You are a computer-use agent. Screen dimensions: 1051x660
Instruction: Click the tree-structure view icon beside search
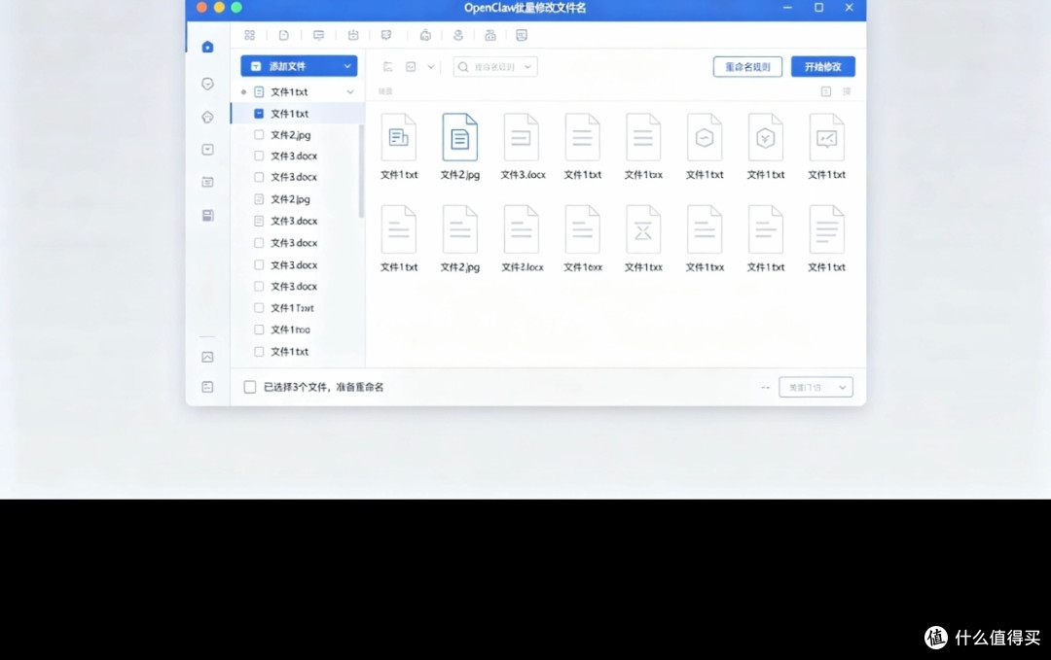pyautogui.click(x=387, y=66)
